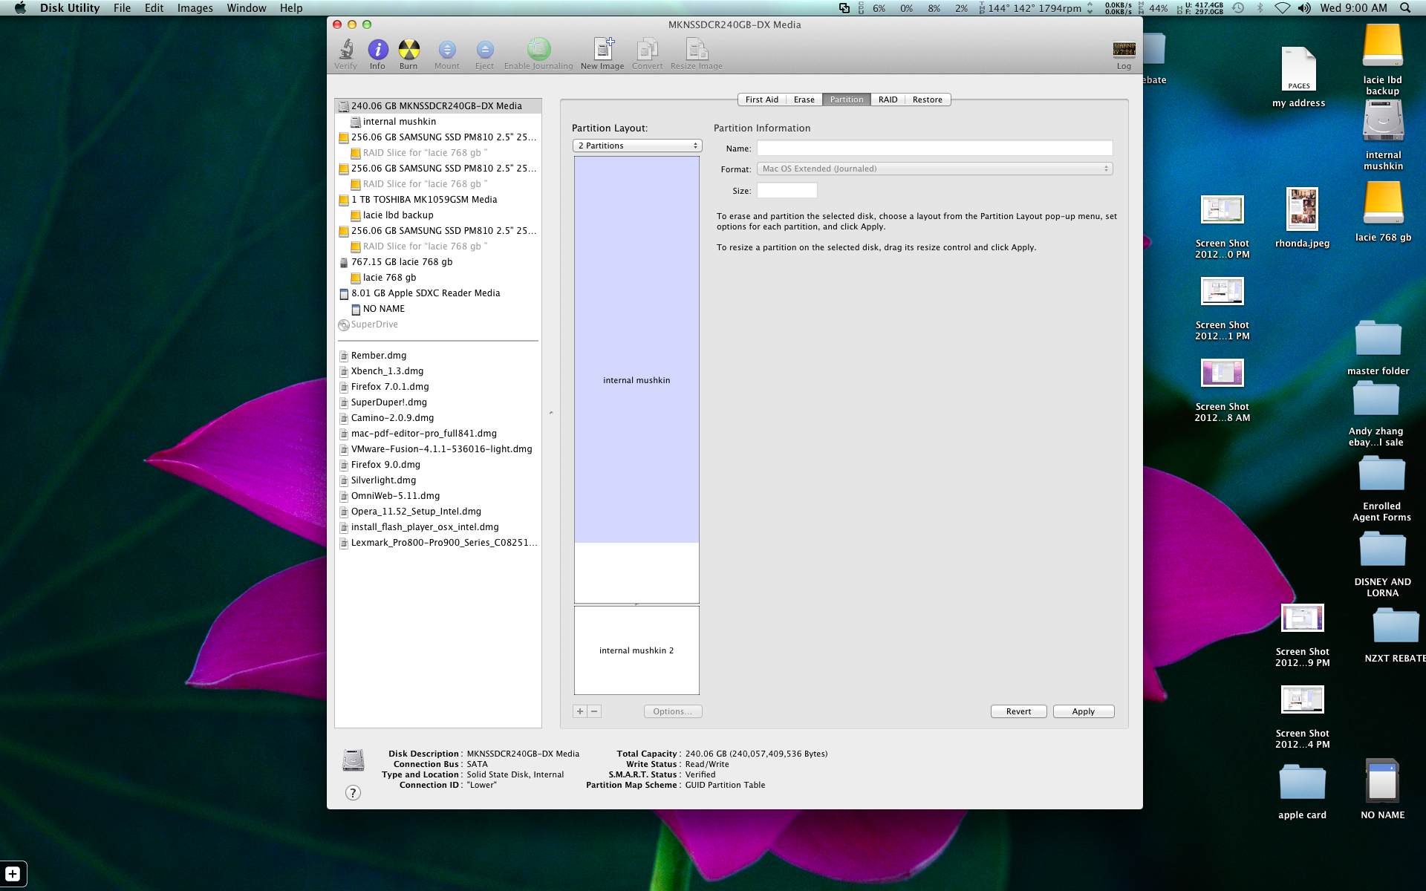Click the partition Name input field
Image resolution: width=1426 pixels, height=891 pixels.
click(x=934, y=148)
